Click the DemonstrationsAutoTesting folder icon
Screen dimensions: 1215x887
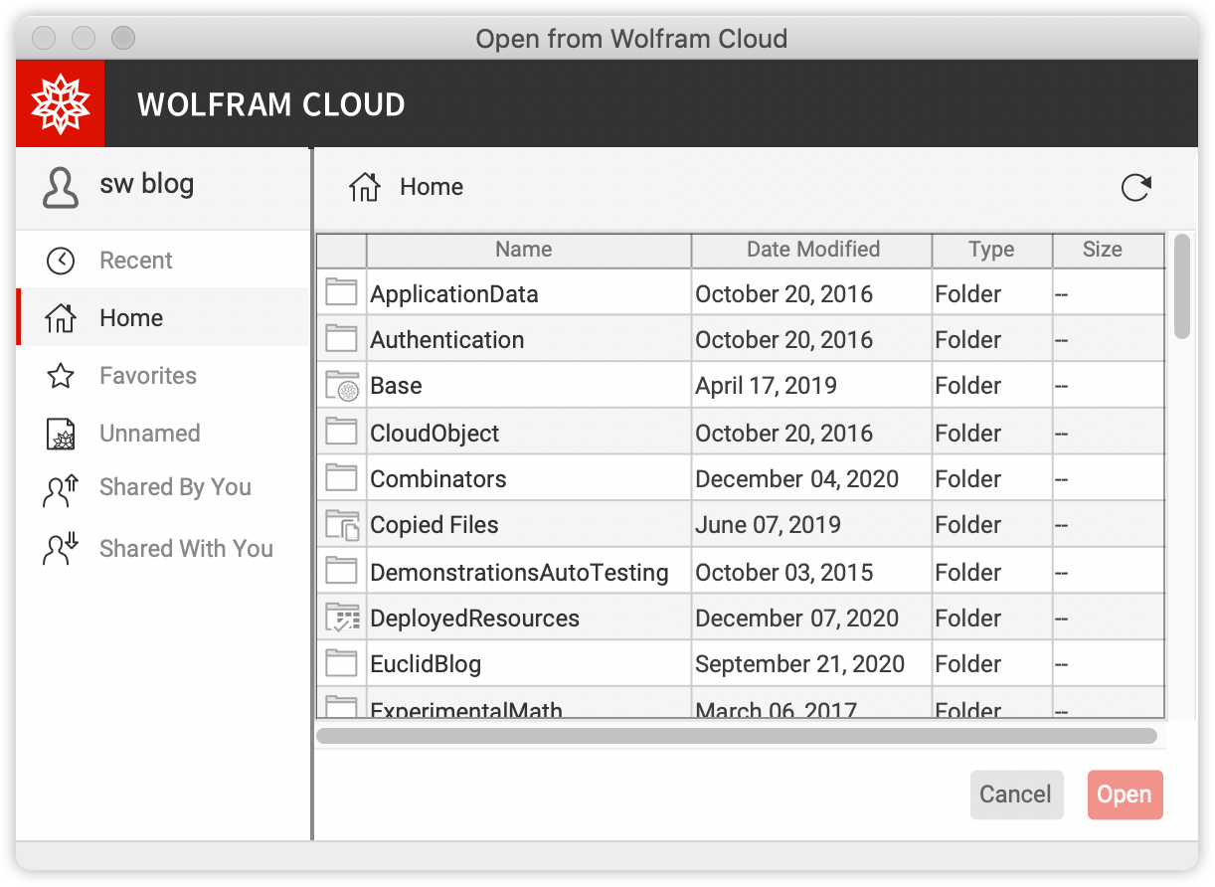pyautogui.click(x=341, y=571)
